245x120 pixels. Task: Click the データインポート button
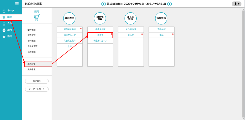(x=37, y=89)
